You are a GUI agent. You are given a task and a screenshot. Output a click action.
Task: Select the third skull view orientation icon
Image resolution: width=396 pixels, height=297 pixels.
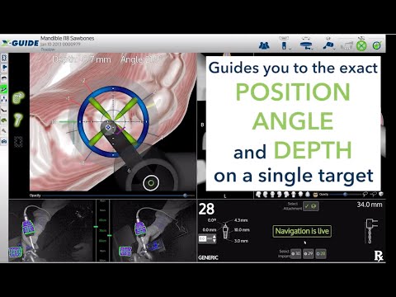coord(272,195)
